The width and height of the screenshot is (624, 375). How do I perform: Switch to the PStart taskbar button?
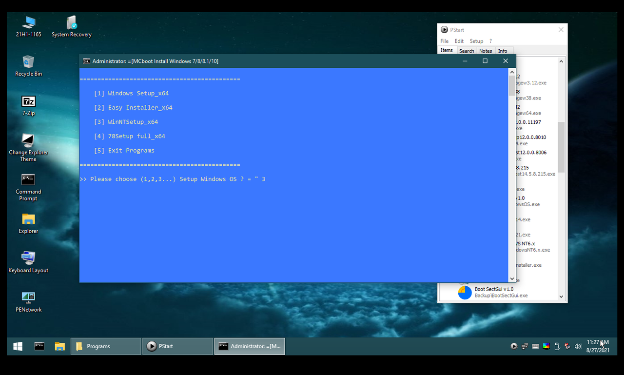177,346
